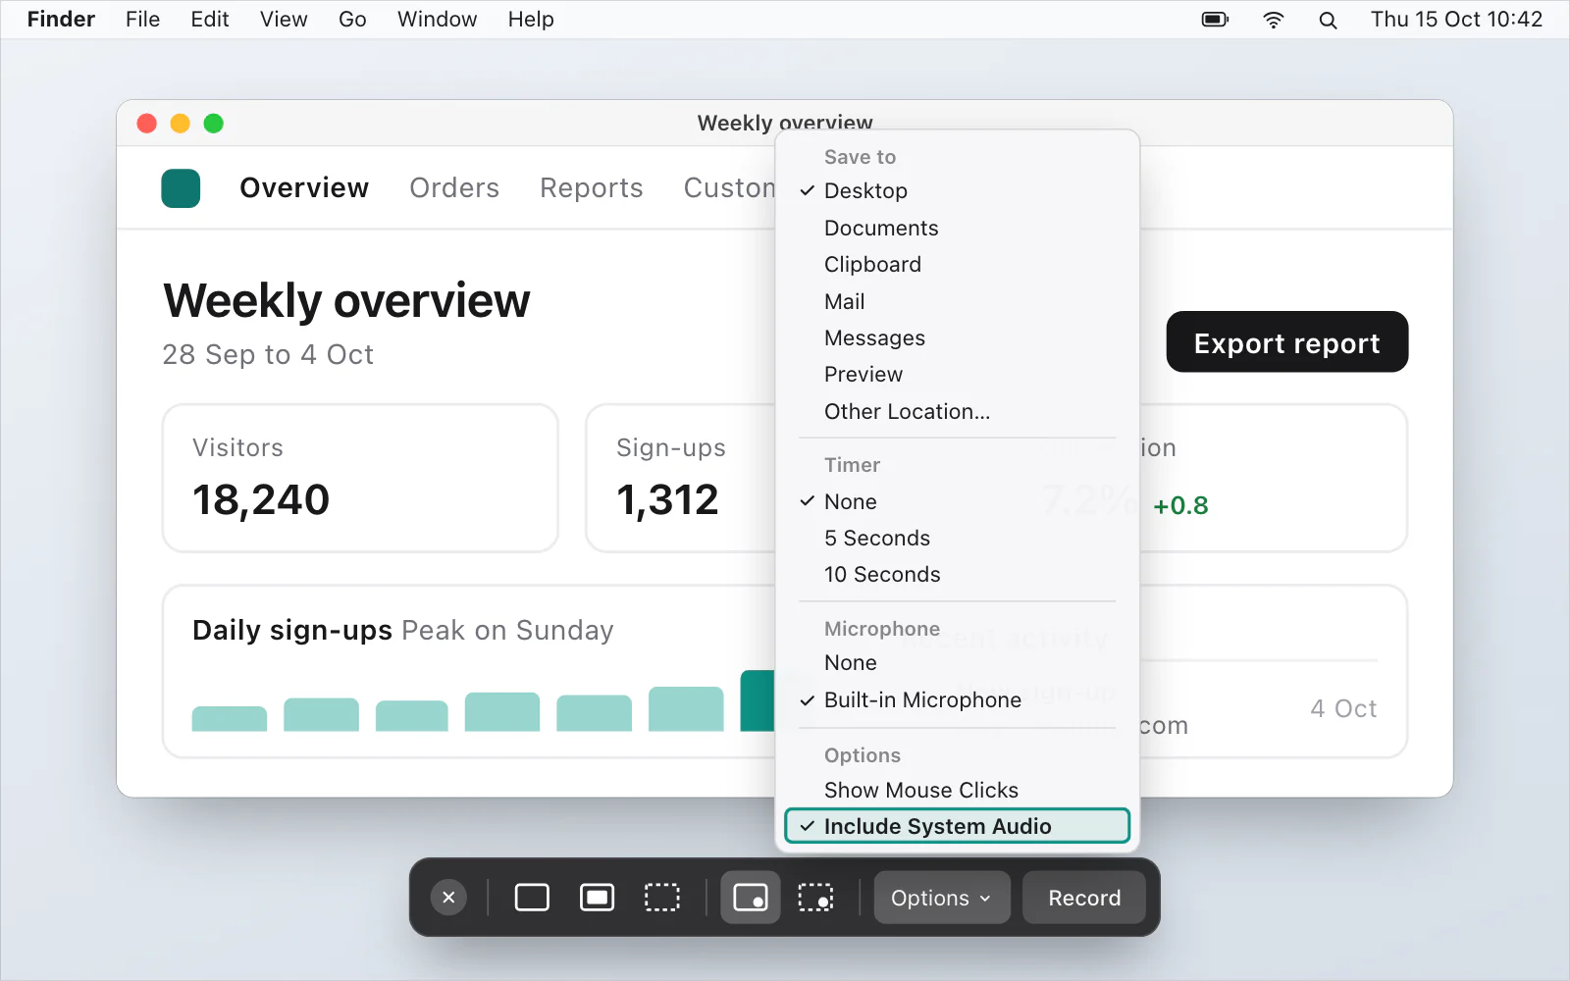
Task: Click the date and time in menu bar
Action: coord(1456,20)
